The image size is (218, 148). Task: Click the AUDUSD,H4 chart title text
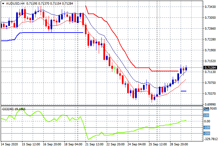tap(15, 4)
